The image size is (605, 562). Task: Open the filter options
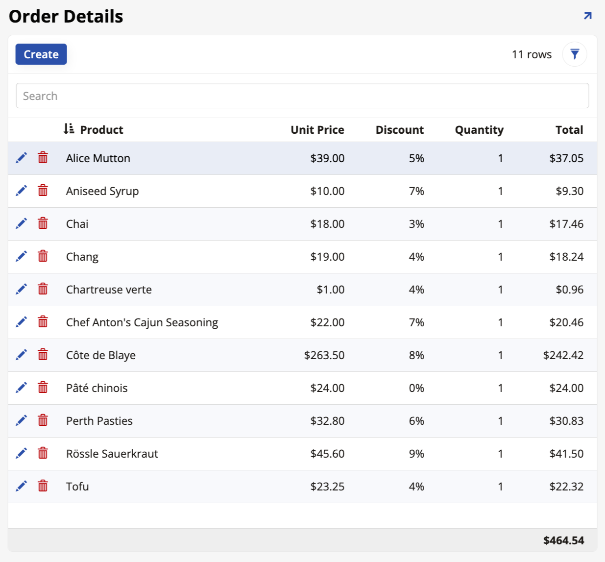(x=575, y=54)
